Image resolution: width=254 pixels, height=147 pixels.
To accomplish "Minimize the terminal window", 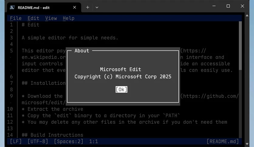I will (x=214, y=6).
